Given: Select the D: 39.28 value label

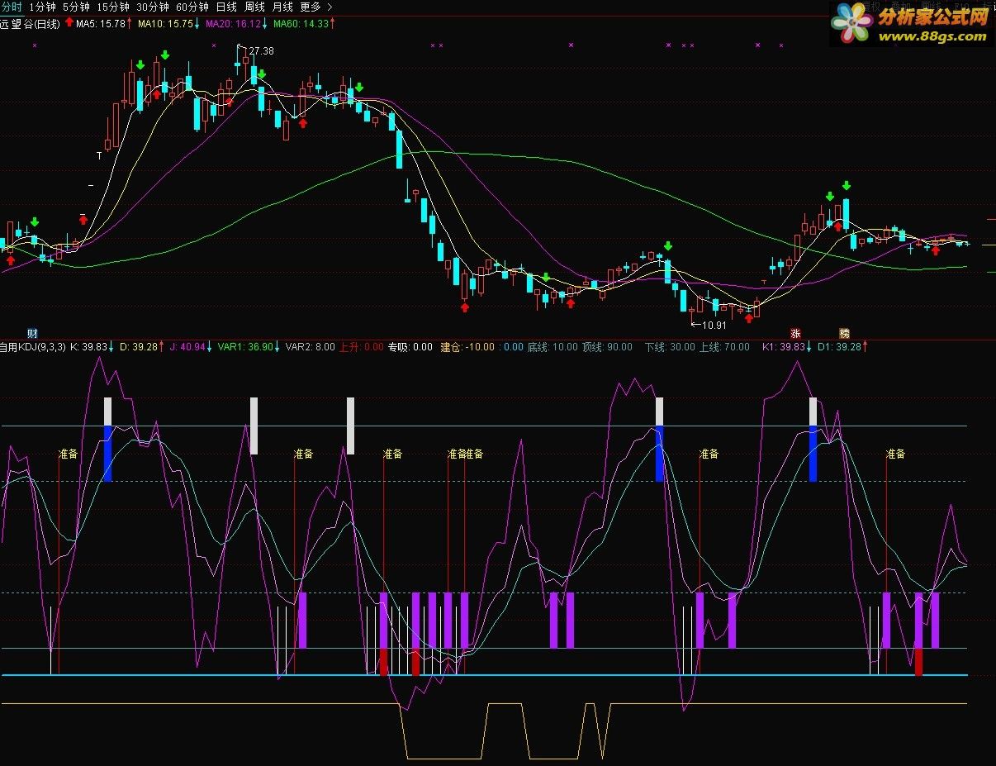Looking at the screenshot, I should (x=138, y=347).
